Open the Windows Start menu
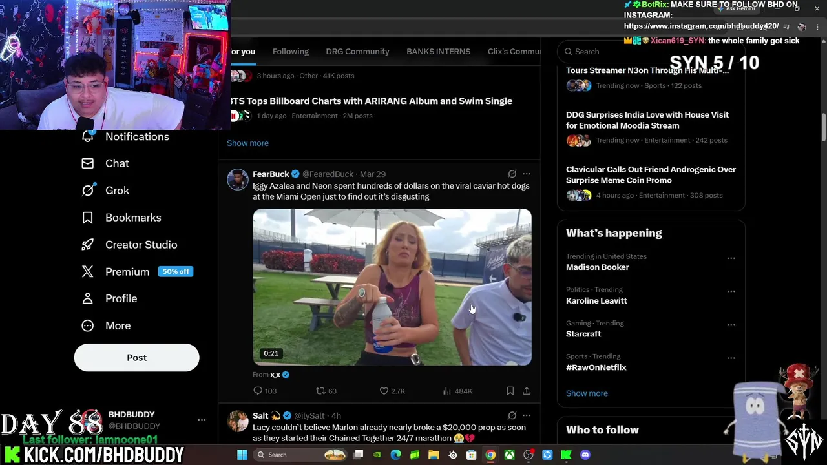Screen dimensions: 827x465 click(x=242, y=455)
